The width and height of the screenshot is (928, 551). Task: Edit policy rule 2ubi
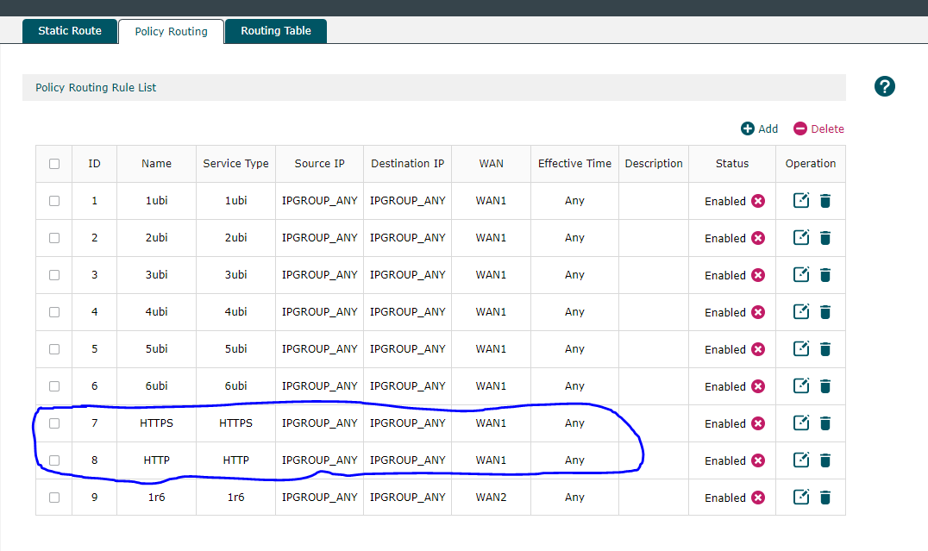pyautogui.click(x=800, y=238)
